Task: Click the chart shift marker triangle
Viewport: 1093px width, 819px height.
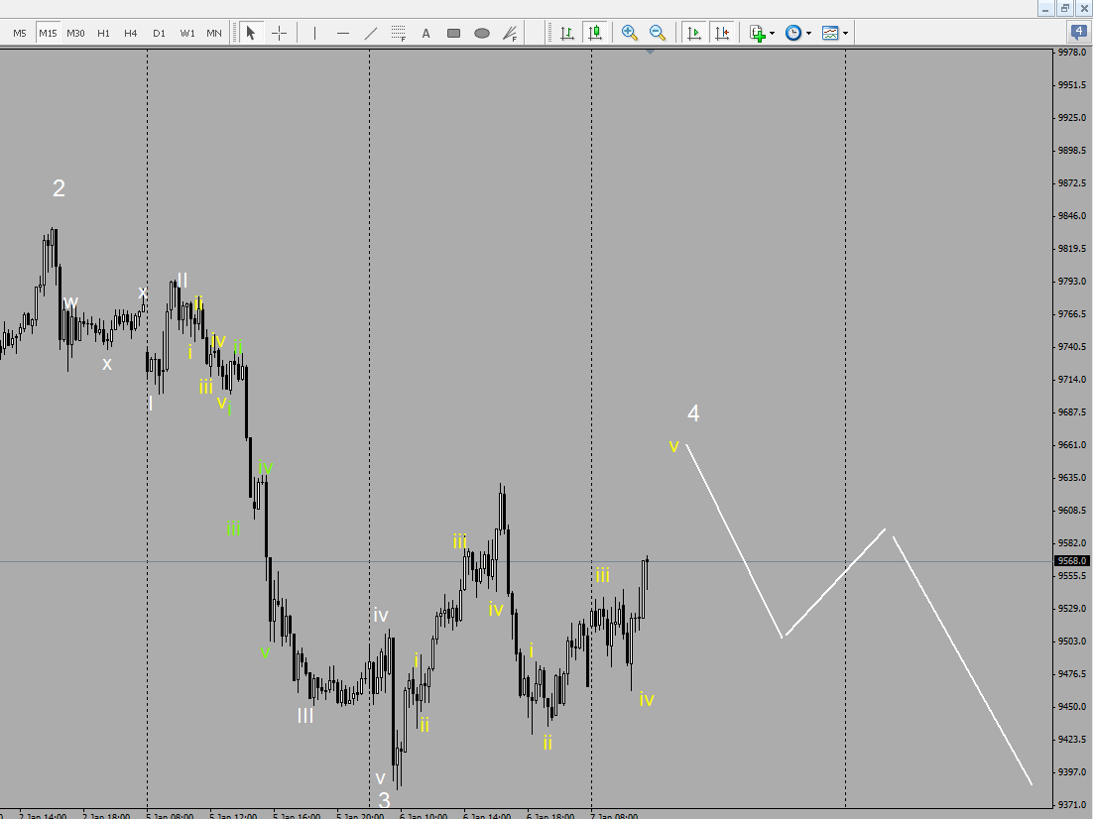Action: [650, 52]
